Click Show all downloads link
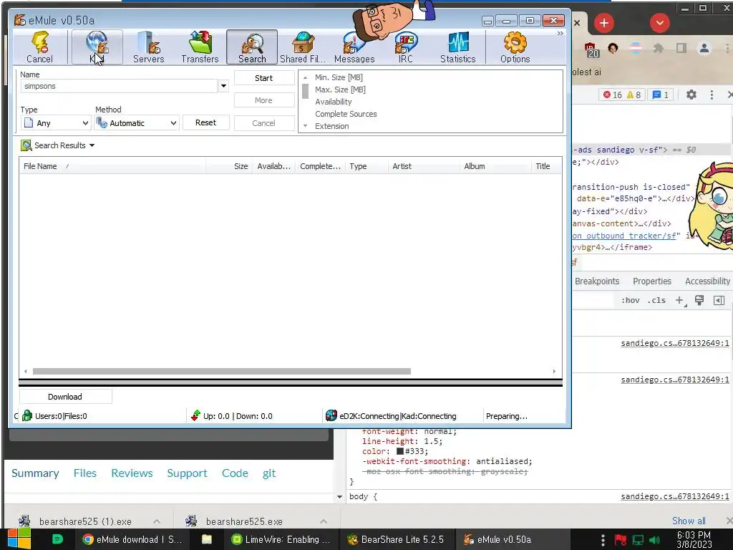The height and width of the screenshot is (550, 733). (x=689, y=521)
